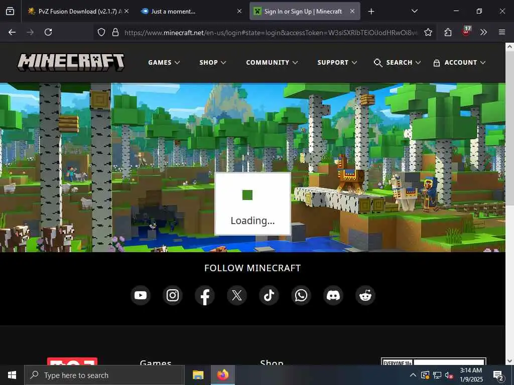The height and width of the screenshot is (385, 514).
Task: Open Firefox View icon at tab bar left
Action: pos(10,12)
